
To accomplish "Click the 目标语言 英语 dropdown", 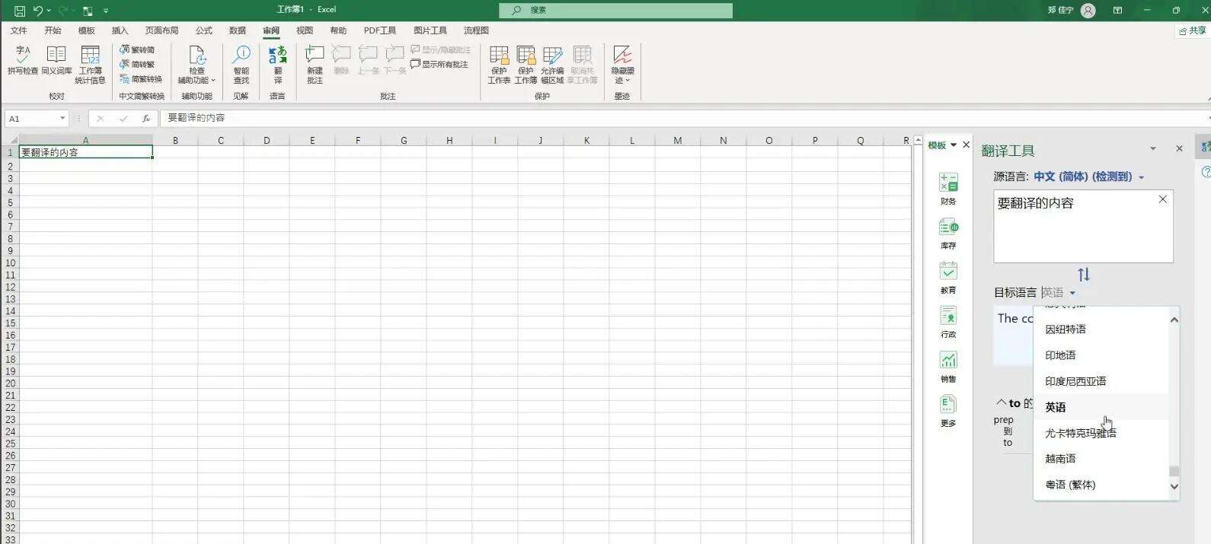I will click(1059, 292).
